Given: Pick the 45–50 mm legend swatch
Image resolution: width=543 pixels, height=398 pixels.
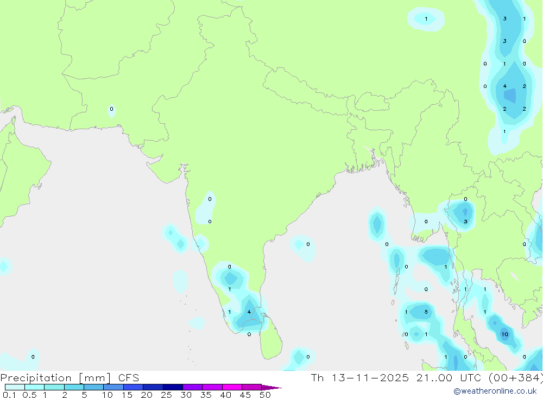Looking at the screenshot, I should coord(251,387).
